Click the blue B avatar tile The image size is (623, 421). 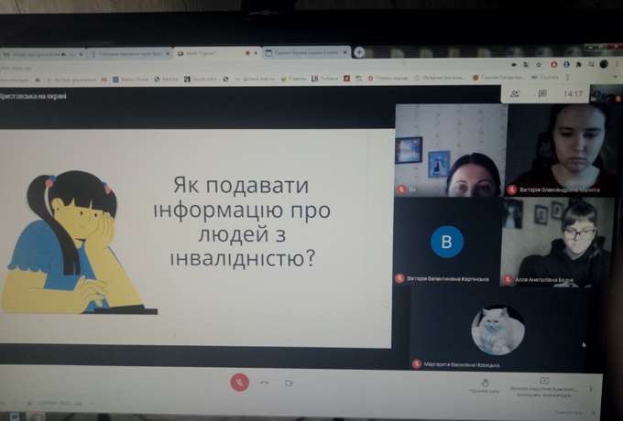[x=447, y=242]
